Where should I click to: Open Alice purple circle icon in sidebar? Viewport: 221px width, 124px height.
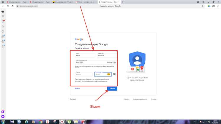(3, 117)
